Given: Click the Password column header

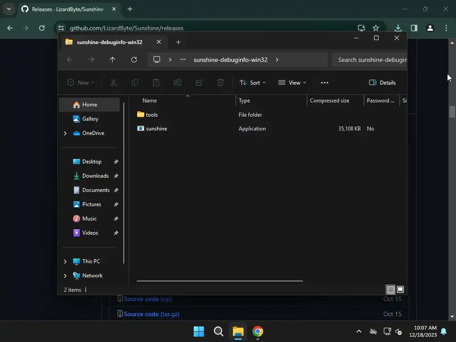Looking at the screenshot, I should [382, 101].
